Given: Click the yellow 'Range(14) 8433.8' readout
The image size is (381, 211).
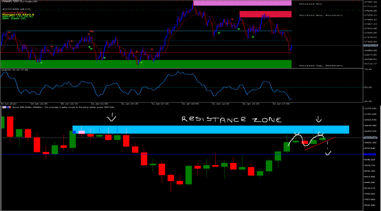Looking at the screenshot, I should pos(18,14).
